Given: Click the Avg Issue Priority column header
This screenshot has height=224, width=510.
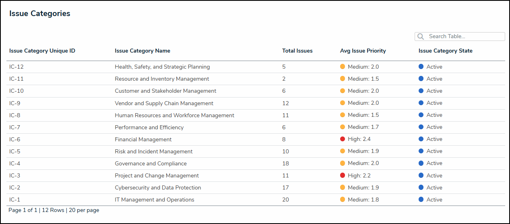Looking at the screenshot, I should pos(363,51).
